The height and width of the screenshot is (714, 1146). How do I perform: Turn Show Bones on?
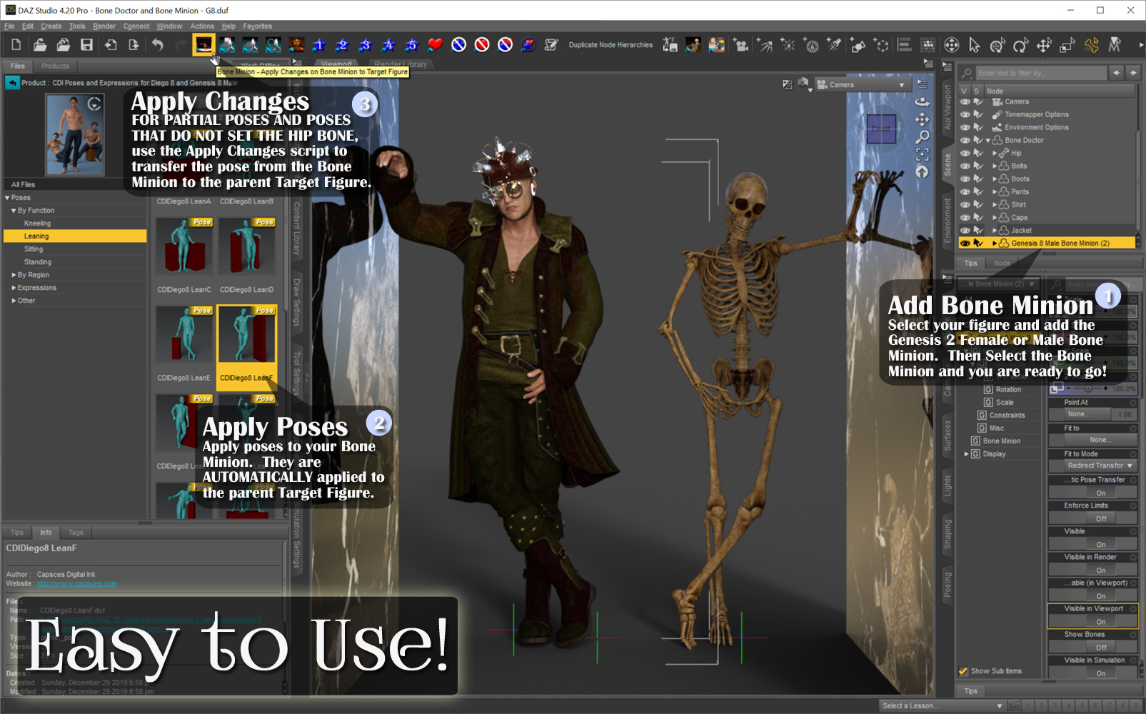(x=1100, y=646)
